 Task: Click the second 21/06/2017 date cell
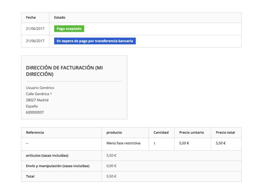35,41
